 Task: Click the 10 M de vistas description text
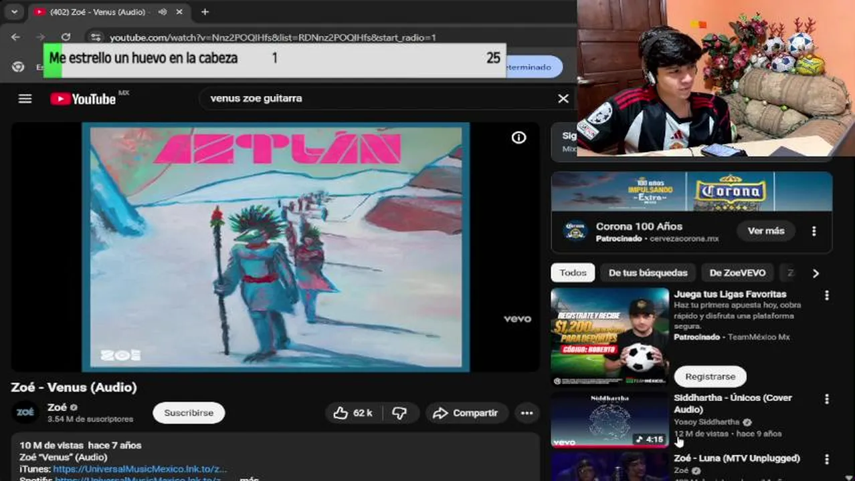(80, 445)
